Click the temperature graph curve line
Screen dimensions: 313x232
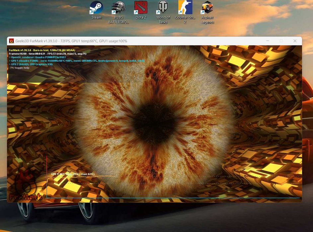click(x=81, y=177)
